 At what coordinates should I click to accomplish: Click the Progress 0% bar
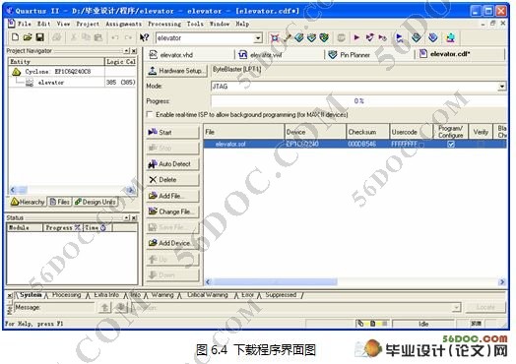coord(358,101)
